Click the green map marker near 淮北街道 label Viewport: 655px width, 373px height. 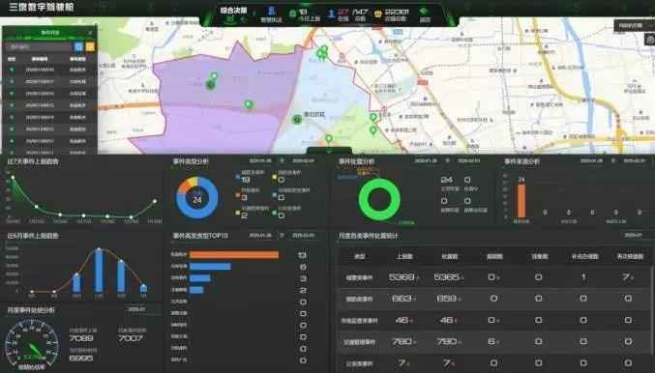[297, 119]
